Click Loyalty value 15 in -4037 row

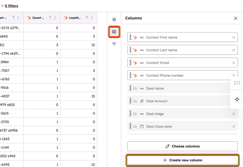[x=79, y=96]
